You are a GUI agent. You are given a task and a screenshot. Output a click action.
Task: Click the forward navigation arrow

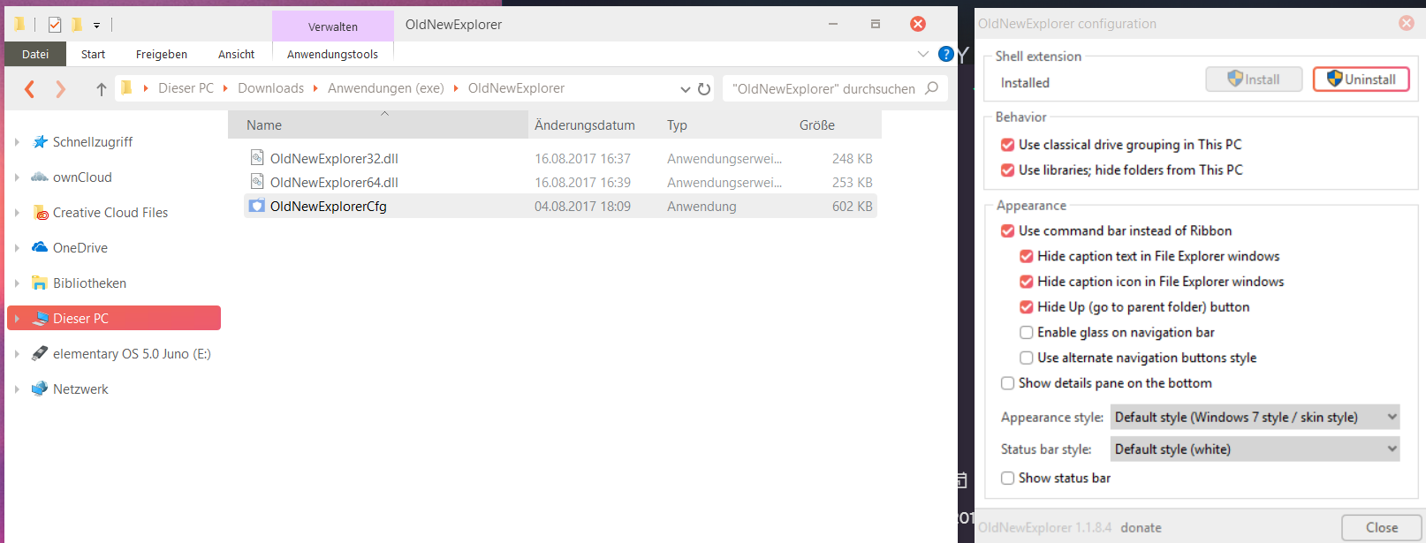coord(60,89)
